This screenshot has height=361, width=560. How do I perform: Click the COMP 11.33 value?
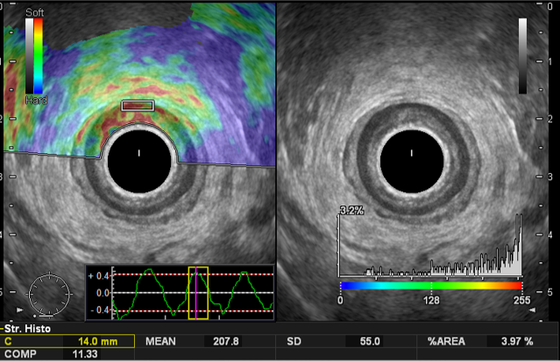[x=69, y=355]
